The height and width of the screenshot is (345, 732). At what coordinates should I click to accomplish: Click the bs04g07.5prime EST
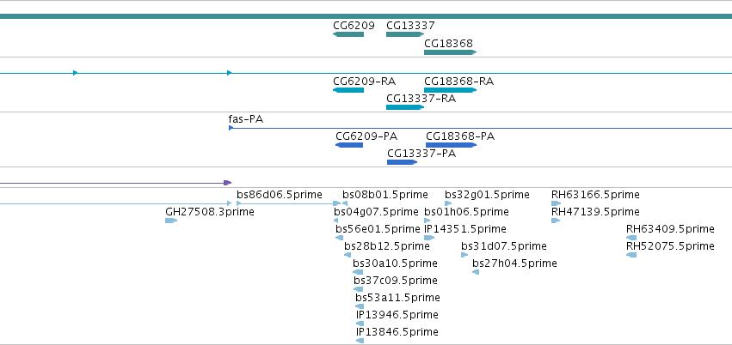pyautogui.click(x=336, y=221)
